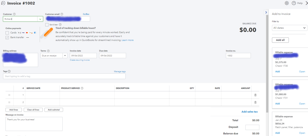Grab the drag handle on line 1
Screen dimensions: 308x136
(9, 95)
